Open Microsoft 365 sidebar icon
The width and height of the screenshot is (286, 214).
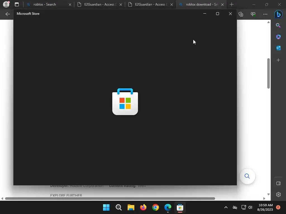click(278, 37)
